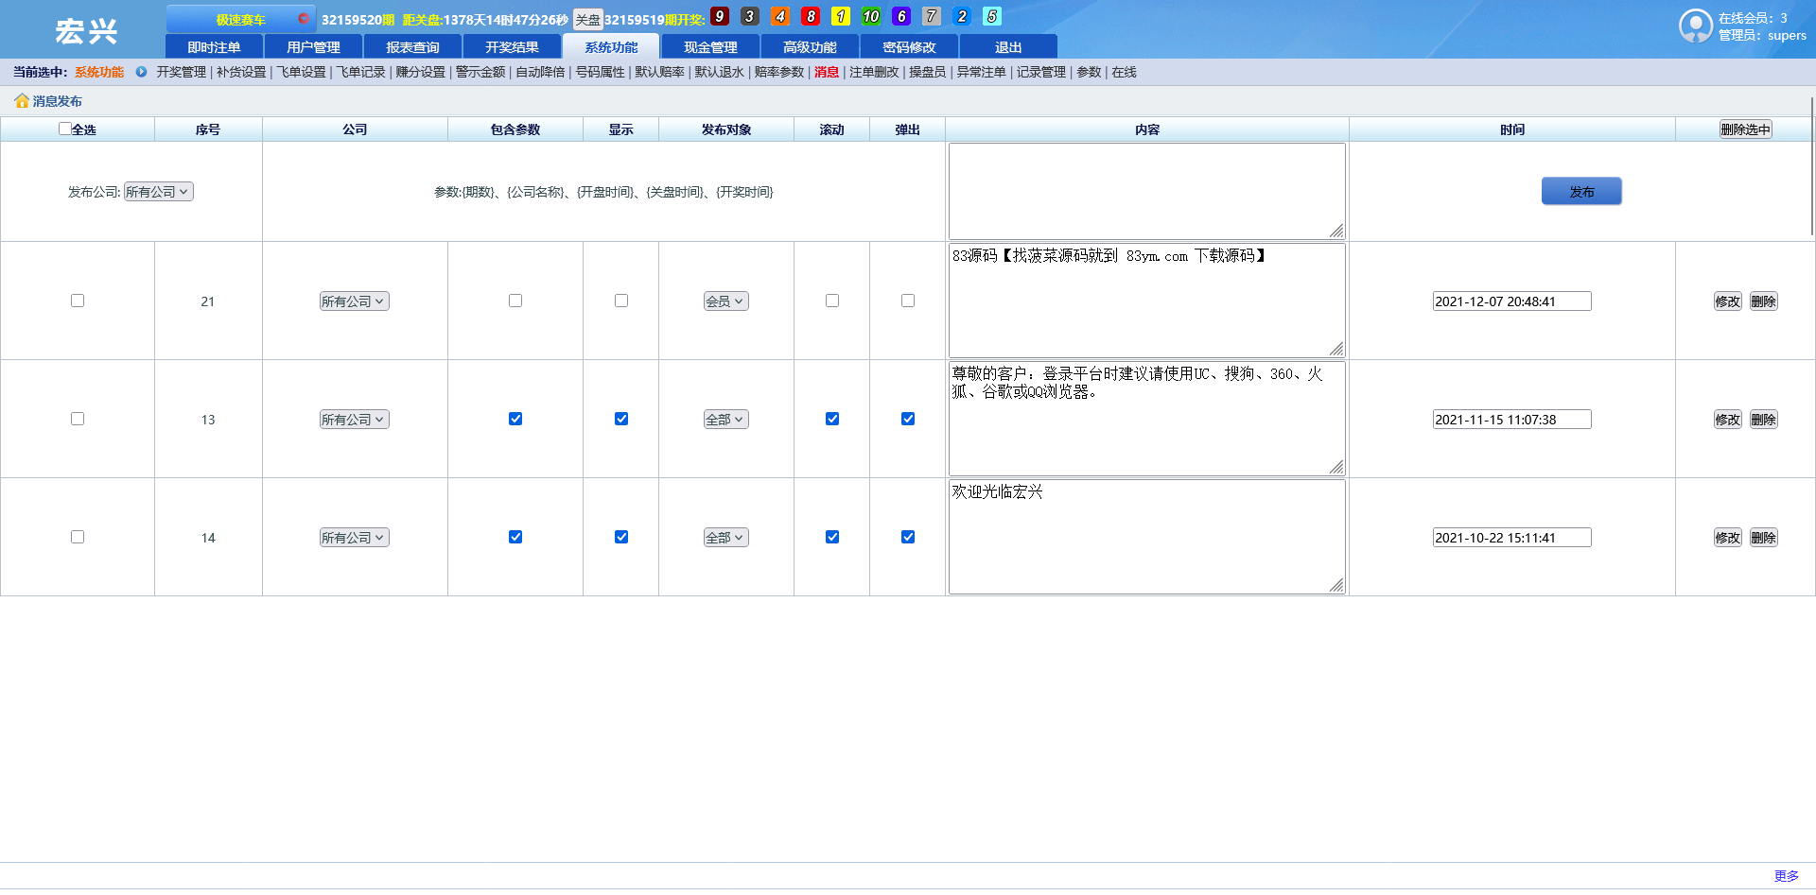
Task: Click the page vertical scrollbar
Action: (x=1811, y=165)
